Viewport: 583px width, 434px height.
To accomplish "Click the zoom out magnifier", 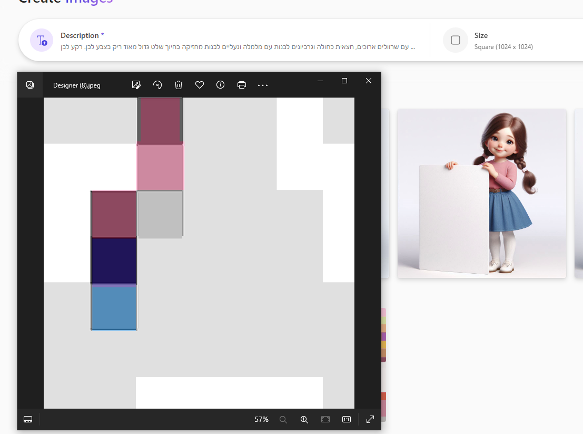I will click(283, 419).
